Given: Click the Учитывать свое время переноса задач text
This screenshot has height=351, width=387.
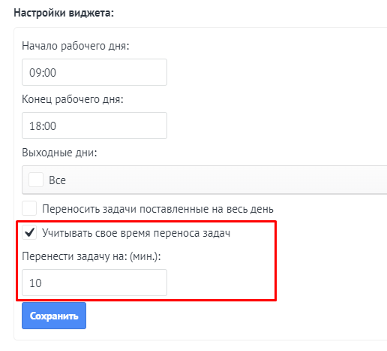Looking at the screenshot, I should pyautogui.click(x=136, y=233).
